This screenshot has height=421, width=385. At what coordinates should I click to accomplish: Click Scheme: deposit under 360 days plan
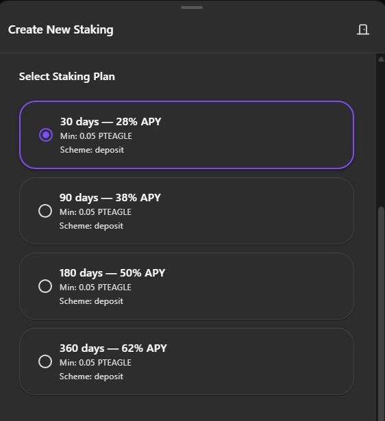91,377
